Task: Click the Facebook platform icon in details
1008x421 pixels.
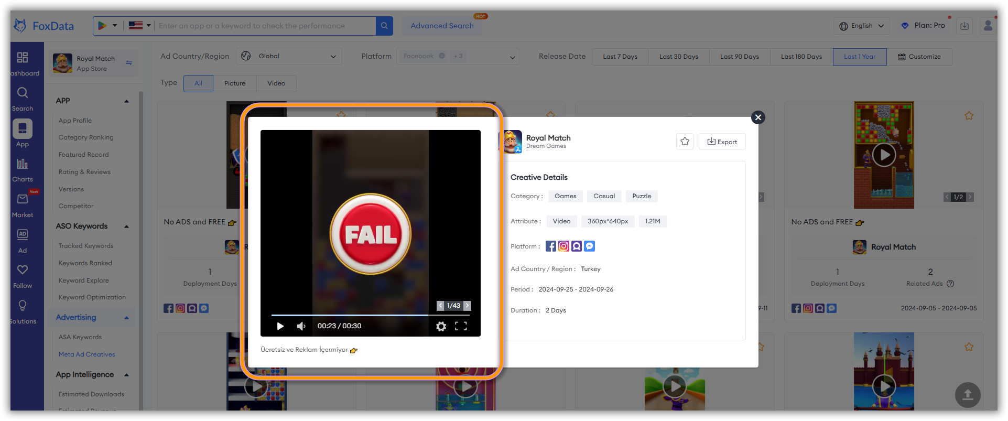Action: pos(551,246)
